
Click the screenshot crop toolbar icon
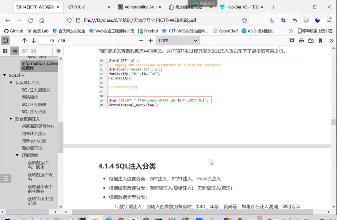click(283, 20)
